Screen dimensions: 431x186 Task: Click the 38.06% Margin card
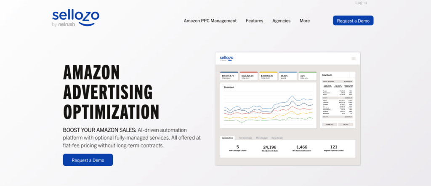288,76
